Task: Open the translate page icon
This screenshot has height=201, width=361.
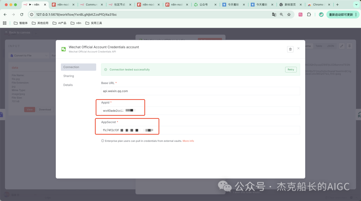Action: 274,14
